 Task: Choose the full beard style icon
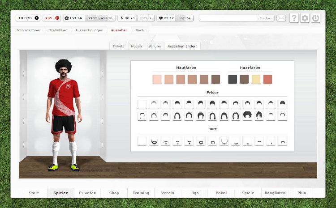154,141
